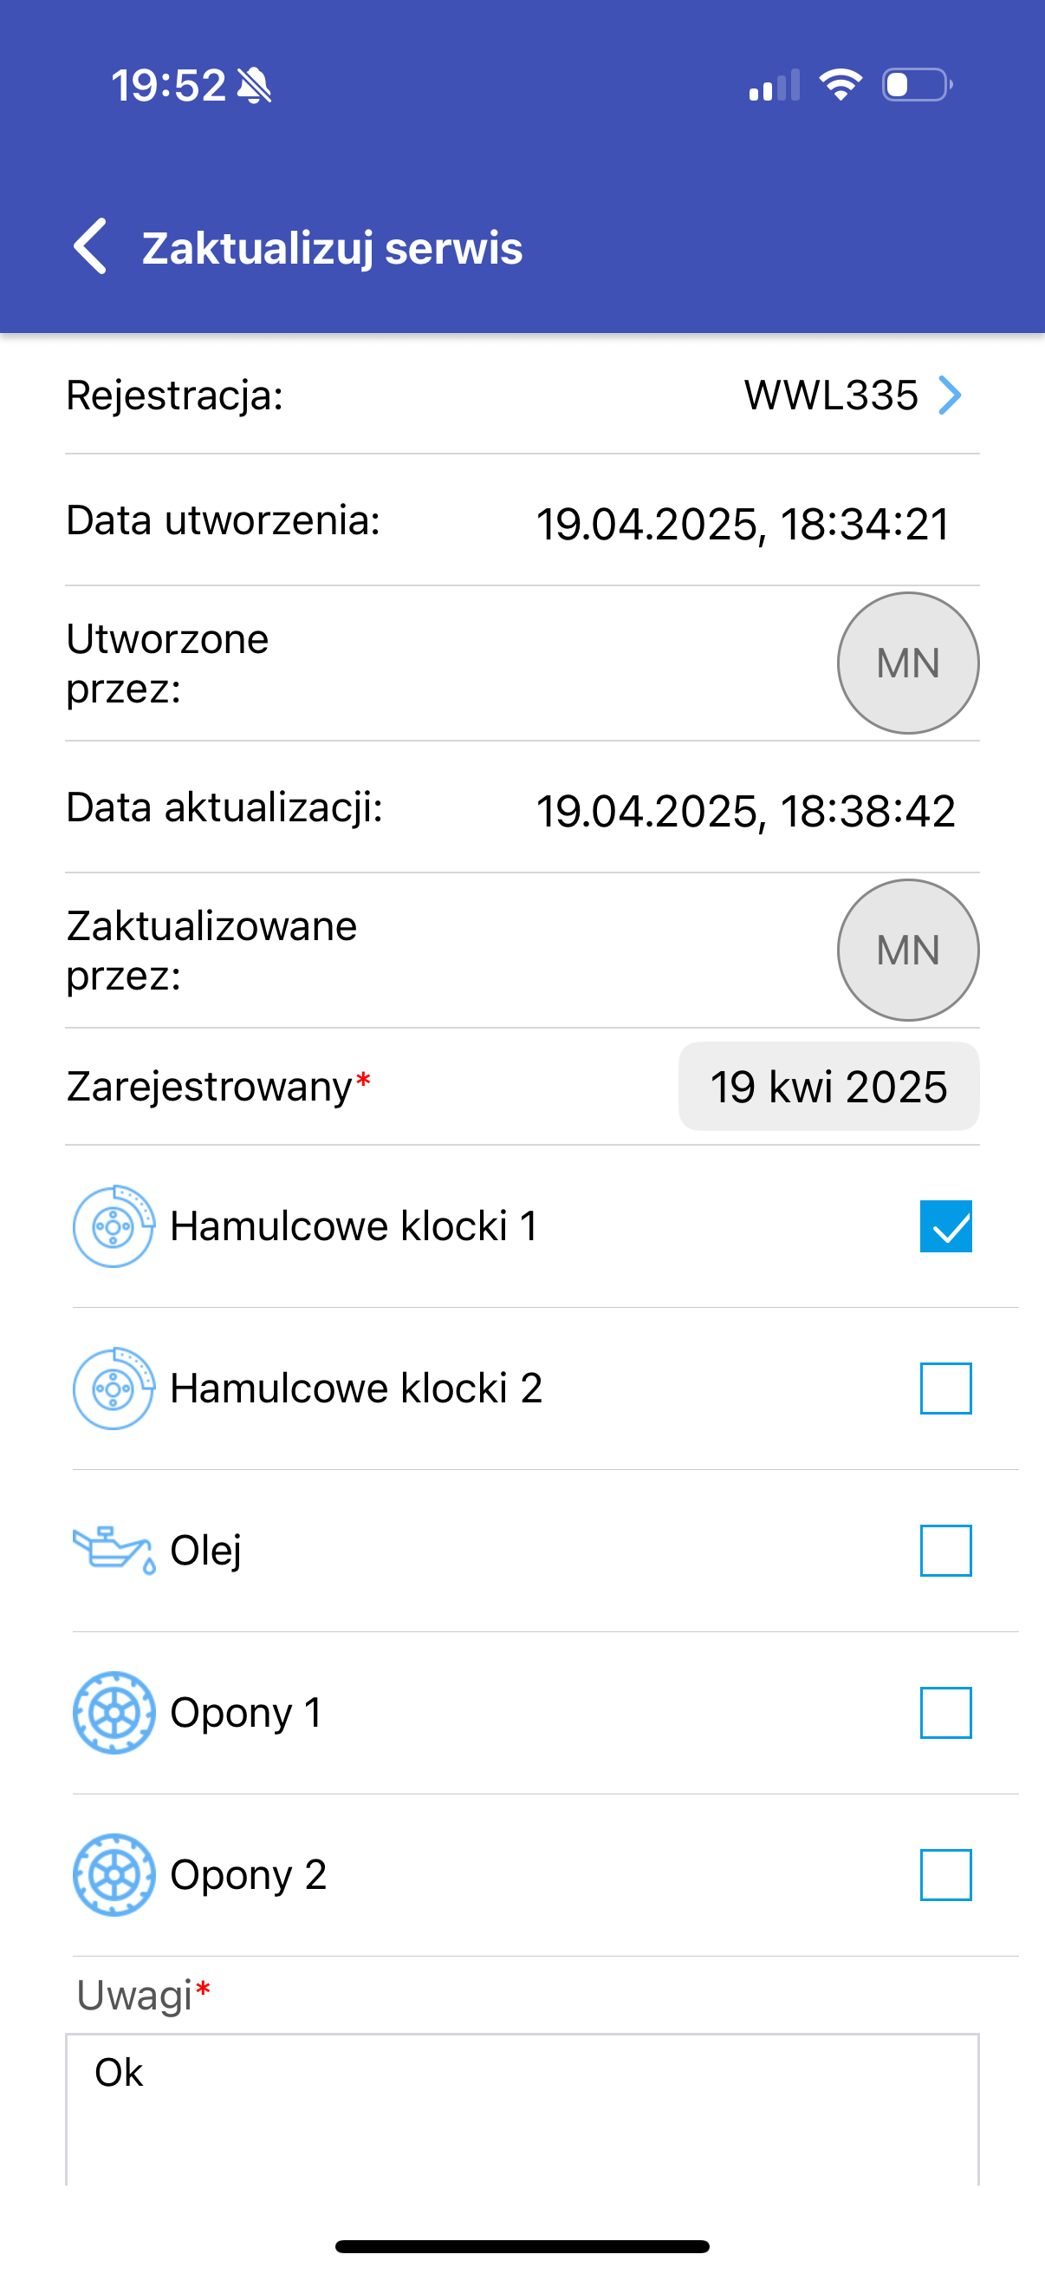Select the Opony 2 checkbox

click(x=945, y=1875)
